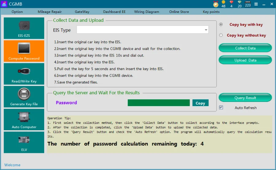Open the ELV module
The width and height of the screenshot is (276, 170).
[x=24, y=142]
